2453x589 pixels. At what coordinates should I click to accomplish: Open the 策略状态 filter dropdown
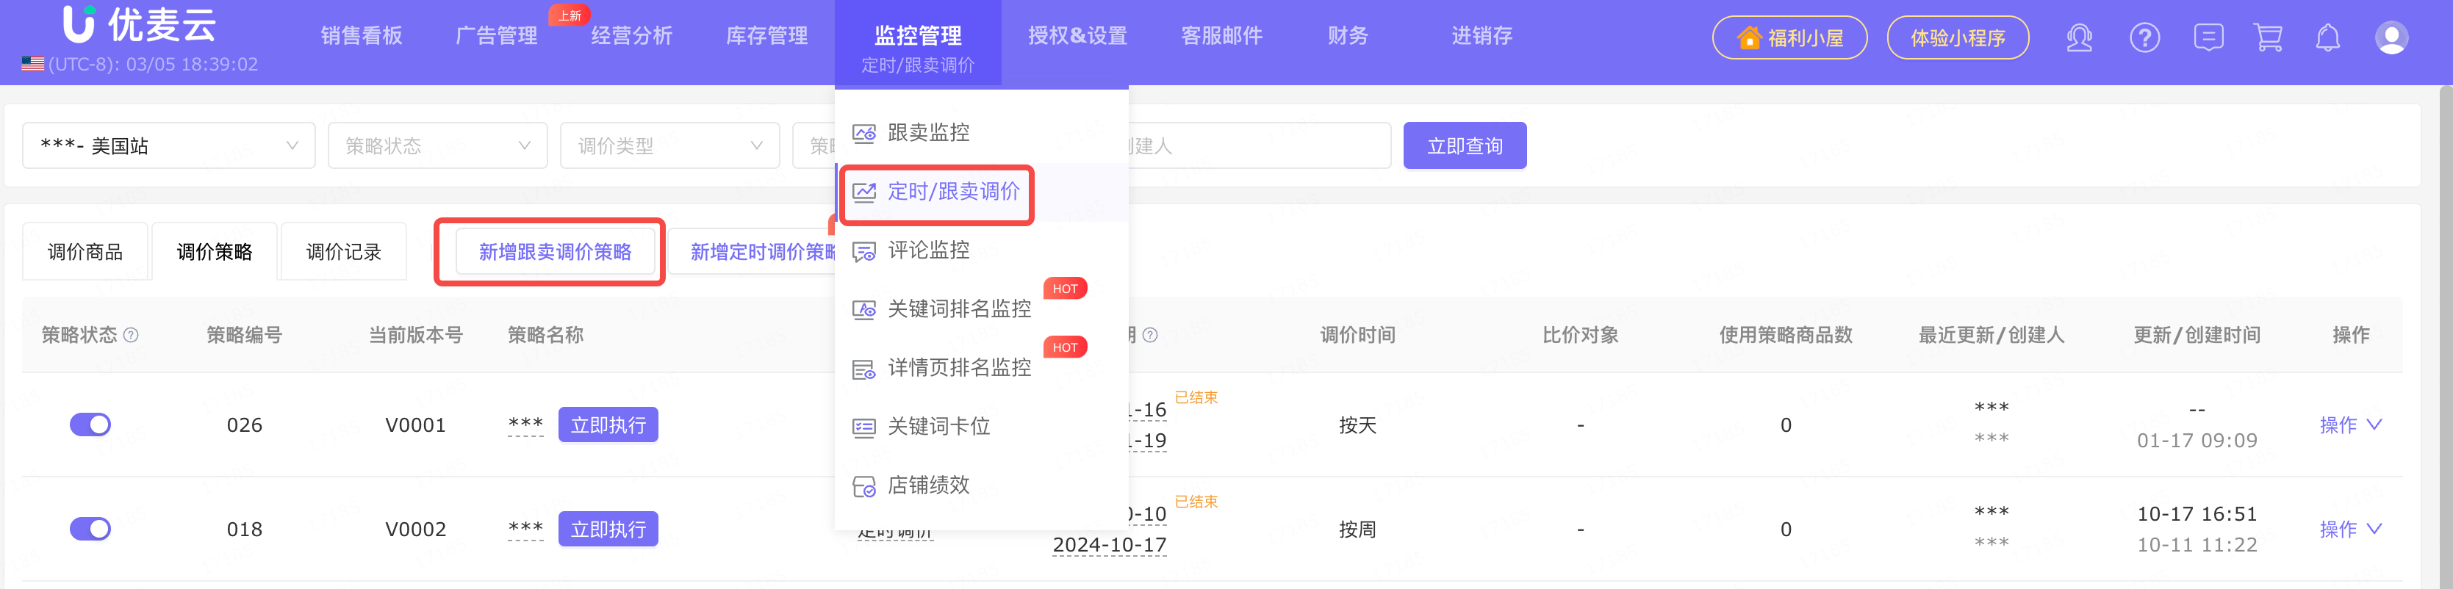[x=437, y=145]
